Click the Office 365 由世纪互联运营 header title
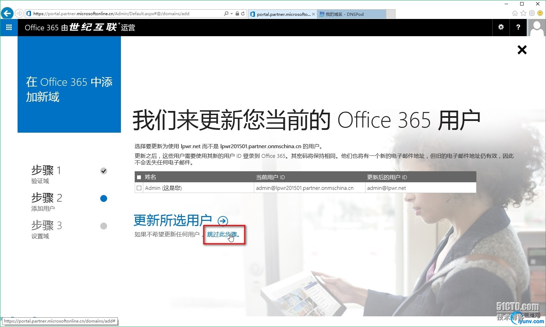546x327 pixels. [x=80, y=27]
